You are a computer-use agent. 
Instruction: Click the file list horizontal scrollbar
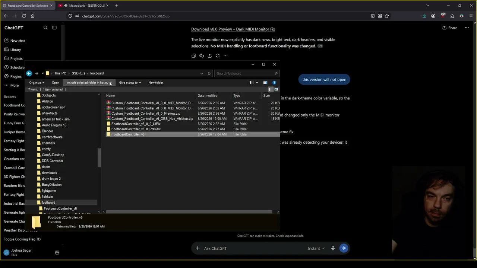pos(189,212)
